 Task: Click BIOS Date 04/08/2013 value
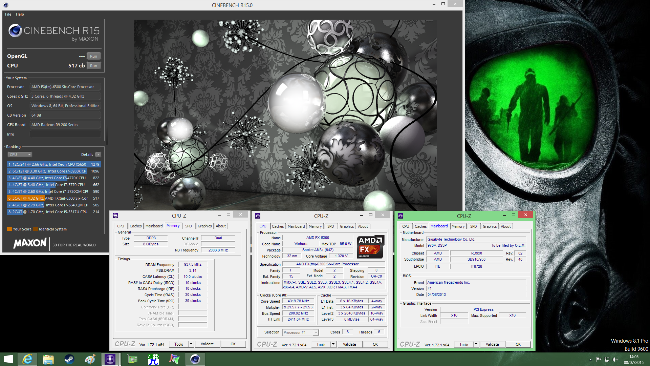tap(476, 294)
